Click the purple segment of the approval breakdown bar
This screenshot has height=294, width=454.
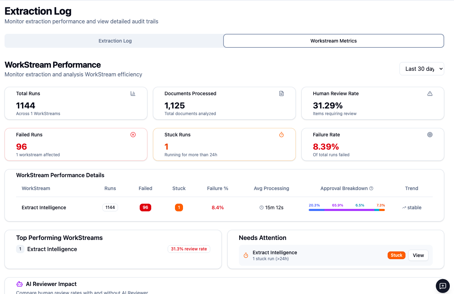pyautogui.click(x=349, y=210)
